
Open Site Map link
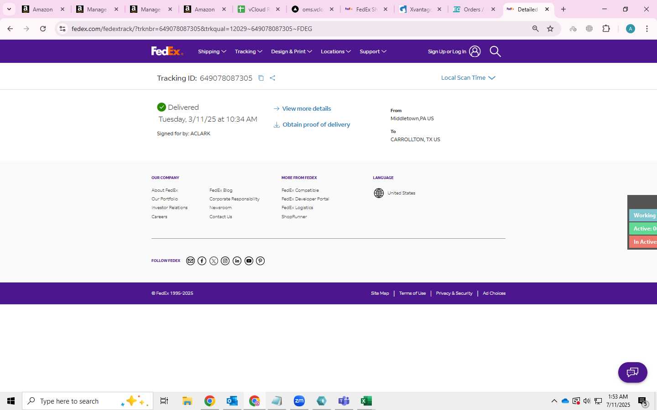tap(380, 293)
